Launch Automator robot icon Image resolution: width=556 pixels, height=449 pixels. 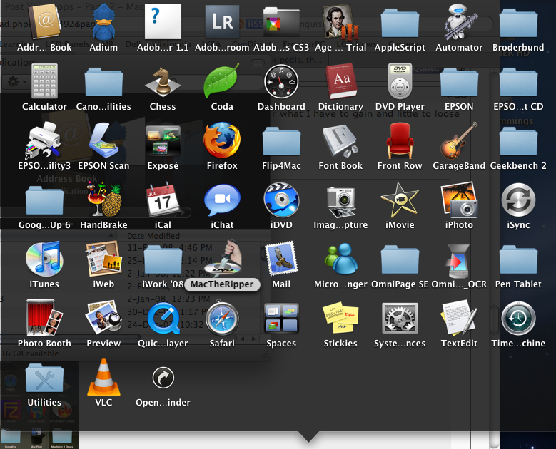tap(459, 22)
